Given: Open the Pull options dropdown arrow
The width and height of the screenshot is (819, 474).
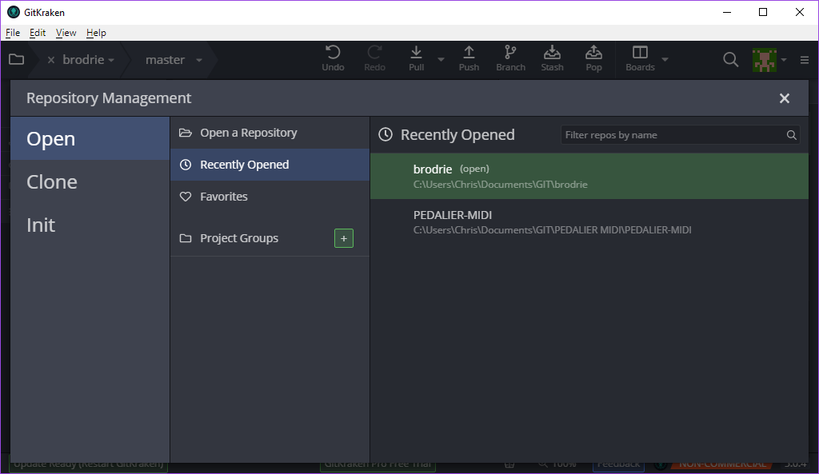Looking at the screenshot, I should [x=441, y=59].
